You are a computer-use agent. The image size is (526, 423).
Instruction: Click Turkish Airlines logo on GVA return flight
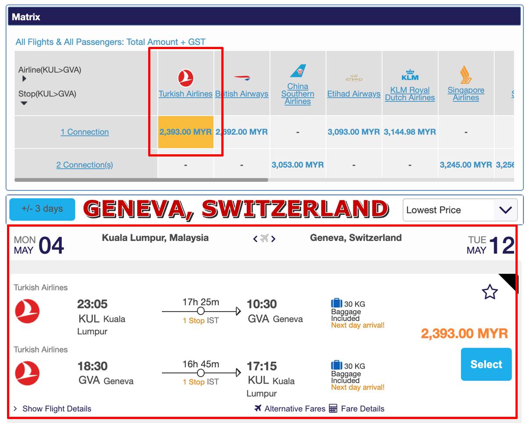click(27, 373)
